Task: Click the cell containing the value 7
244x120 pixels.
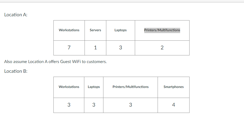Action: point(69,48)
